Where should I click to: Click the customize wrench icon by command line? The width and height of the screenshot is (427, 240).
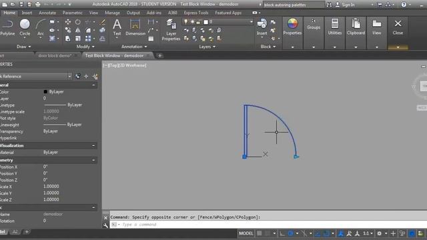click(105, 225)
